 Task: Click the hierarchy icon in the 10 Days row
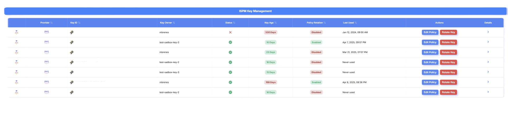(16, 42)
